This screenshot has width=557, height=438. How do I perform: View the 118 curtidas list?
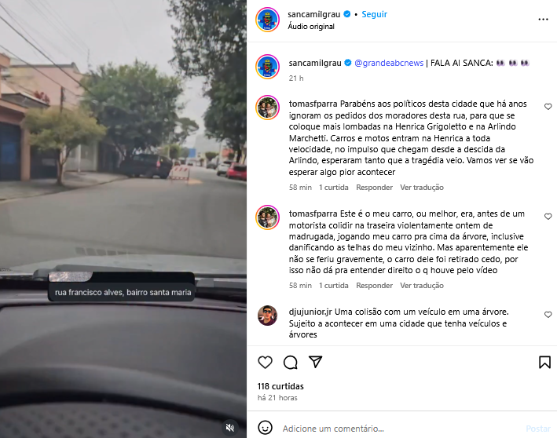pyautogui.click(x=280, y=386)
